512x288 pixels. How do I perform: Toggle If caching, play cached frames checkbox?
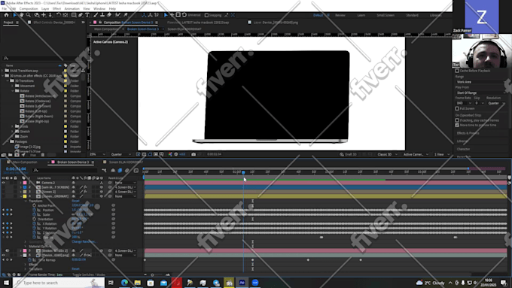point(457,120)
